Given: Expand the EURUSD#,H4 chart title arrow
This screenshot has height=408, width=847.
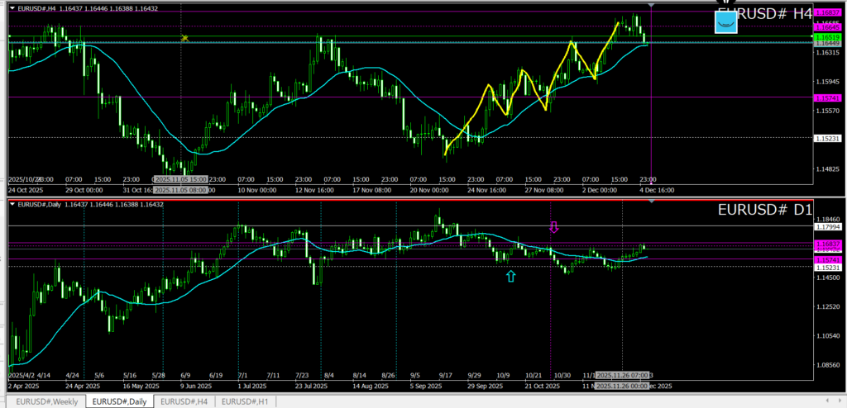Looking at the screenshot, I should [12, 8].
